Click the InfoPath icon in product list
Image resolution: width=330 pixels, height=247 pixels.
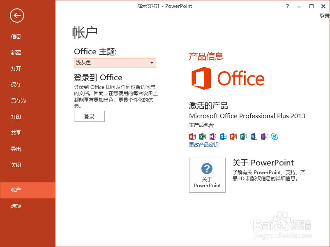click(264, 137)
